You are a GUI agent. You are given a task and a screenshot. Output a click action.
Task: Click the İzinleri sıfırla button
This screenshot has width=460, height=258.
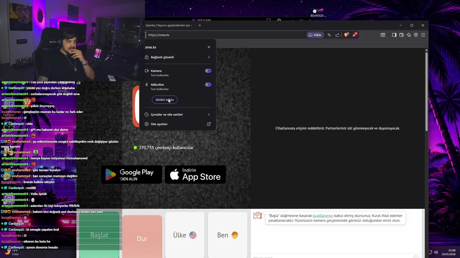click(x=165, y=100)
